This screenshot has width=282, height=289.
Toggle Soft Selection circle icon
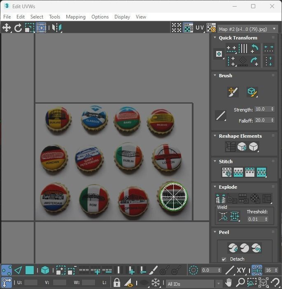193,270
